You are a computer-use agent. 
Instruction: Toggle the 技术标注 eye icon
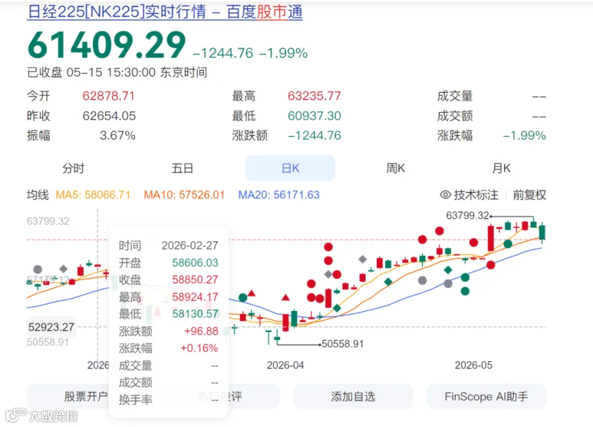coord(445,195)
